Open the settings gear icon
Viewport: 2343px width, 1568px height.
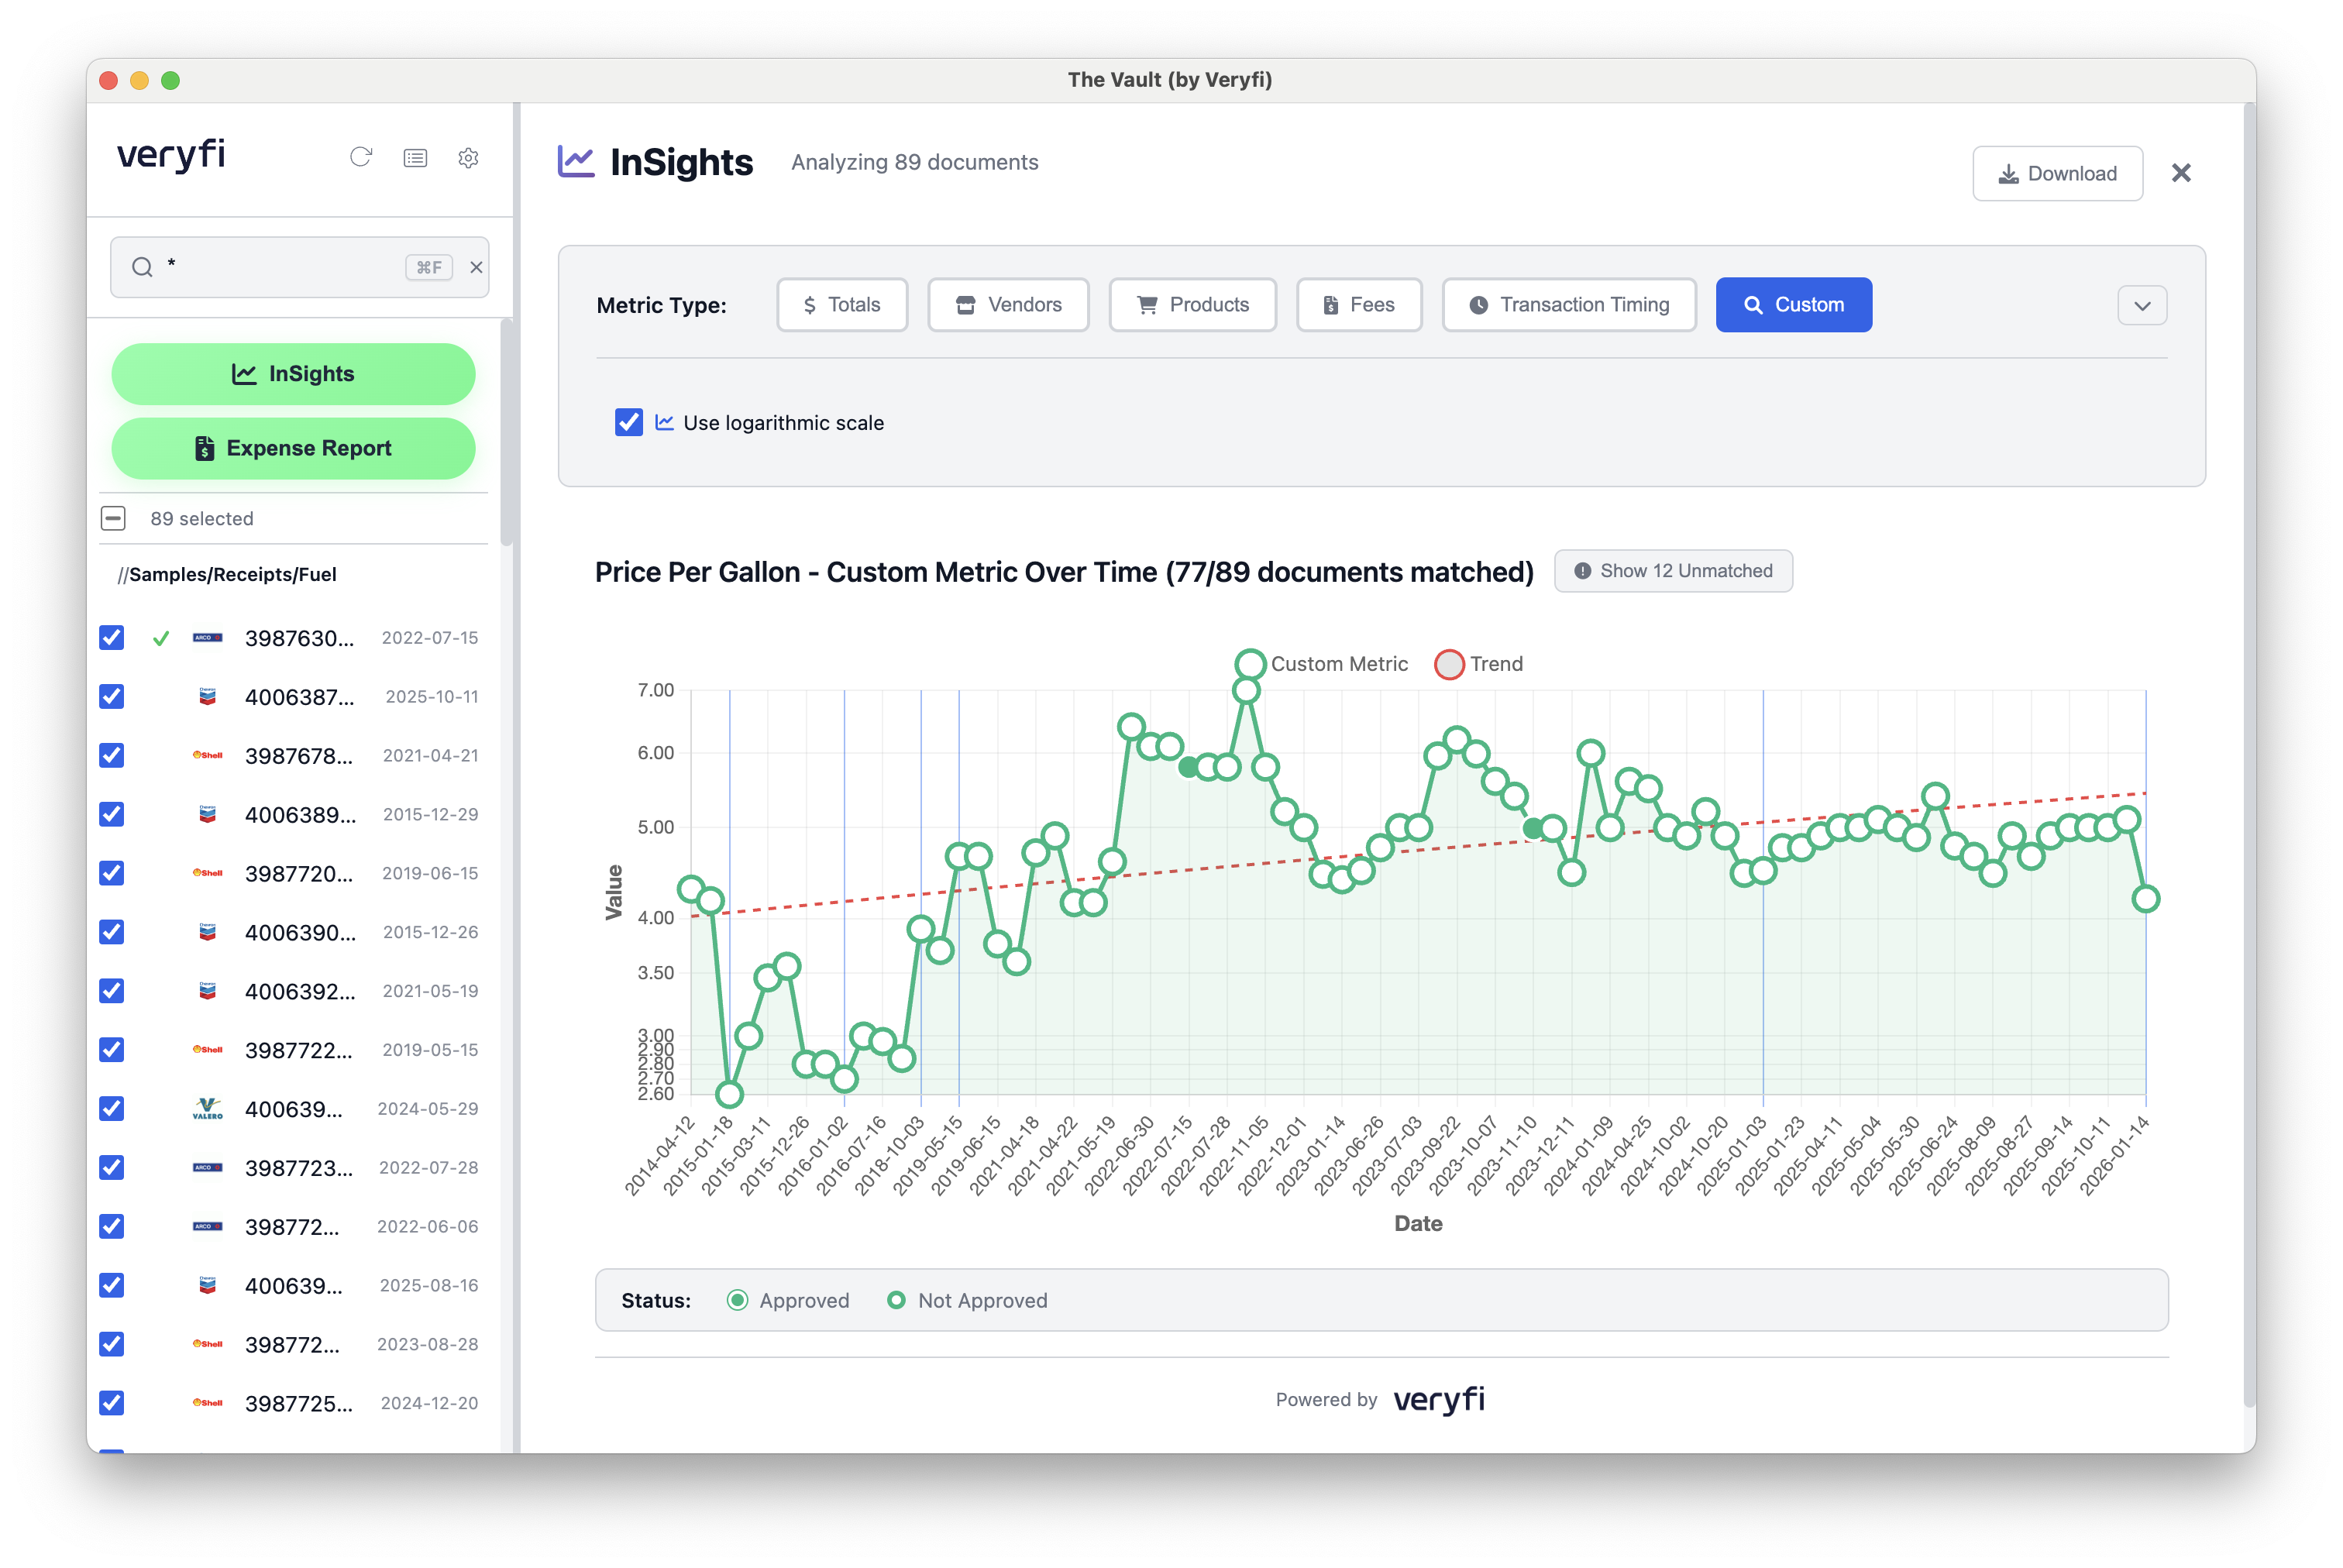point(468,158)
